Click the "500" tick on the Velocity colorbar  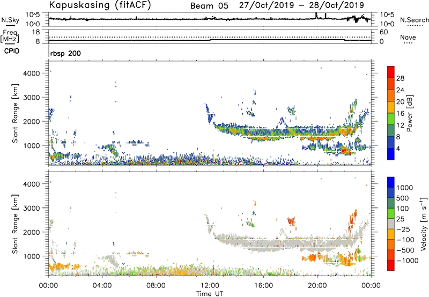tap(403, 198)
